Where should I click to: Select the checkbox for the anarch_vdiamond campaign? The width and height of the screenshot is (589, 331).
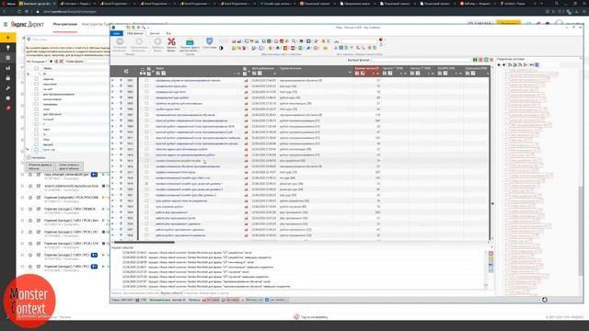22,186
